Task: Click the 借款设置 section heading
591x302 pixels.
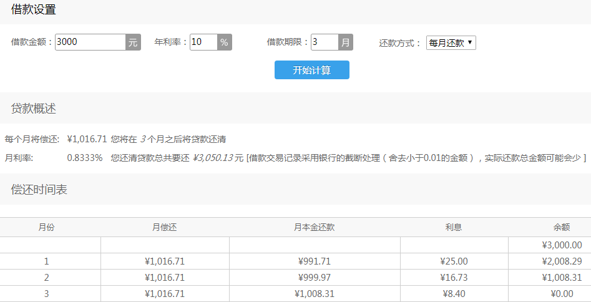Action: pyautogui.click(x=34, y=10)
